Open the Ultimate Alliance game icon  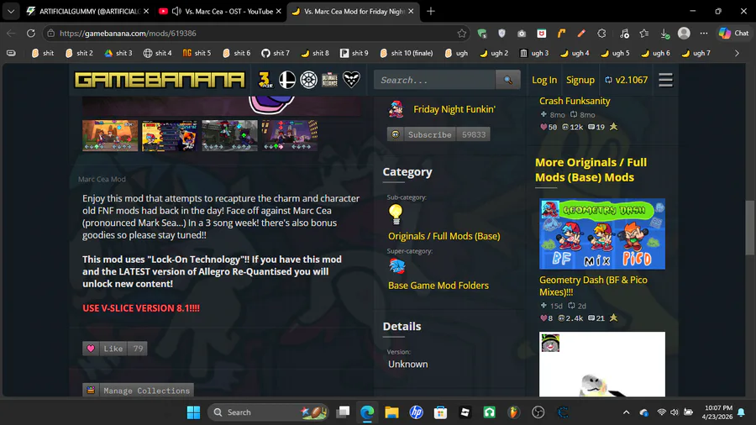[330, 80]
